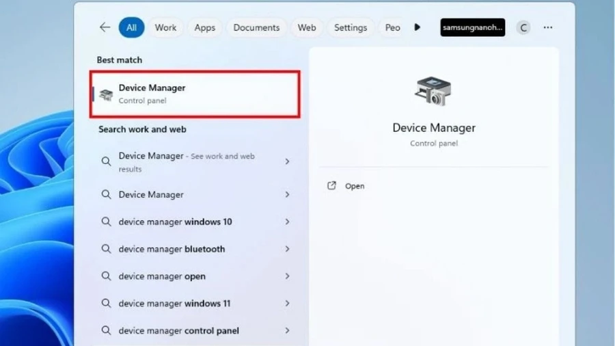Open Device Manager best match result

[x=195, y=94]
